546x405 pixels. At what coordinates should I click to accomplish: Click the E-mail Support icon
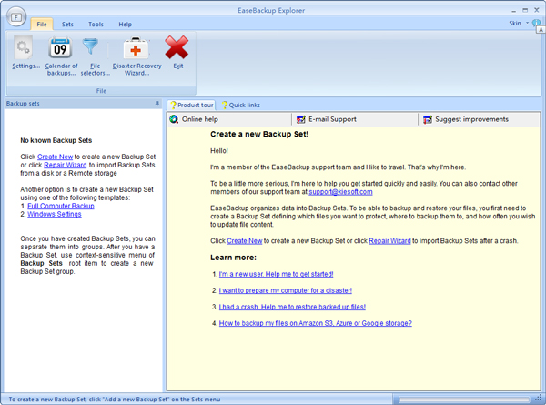click(x=301, y=119)
